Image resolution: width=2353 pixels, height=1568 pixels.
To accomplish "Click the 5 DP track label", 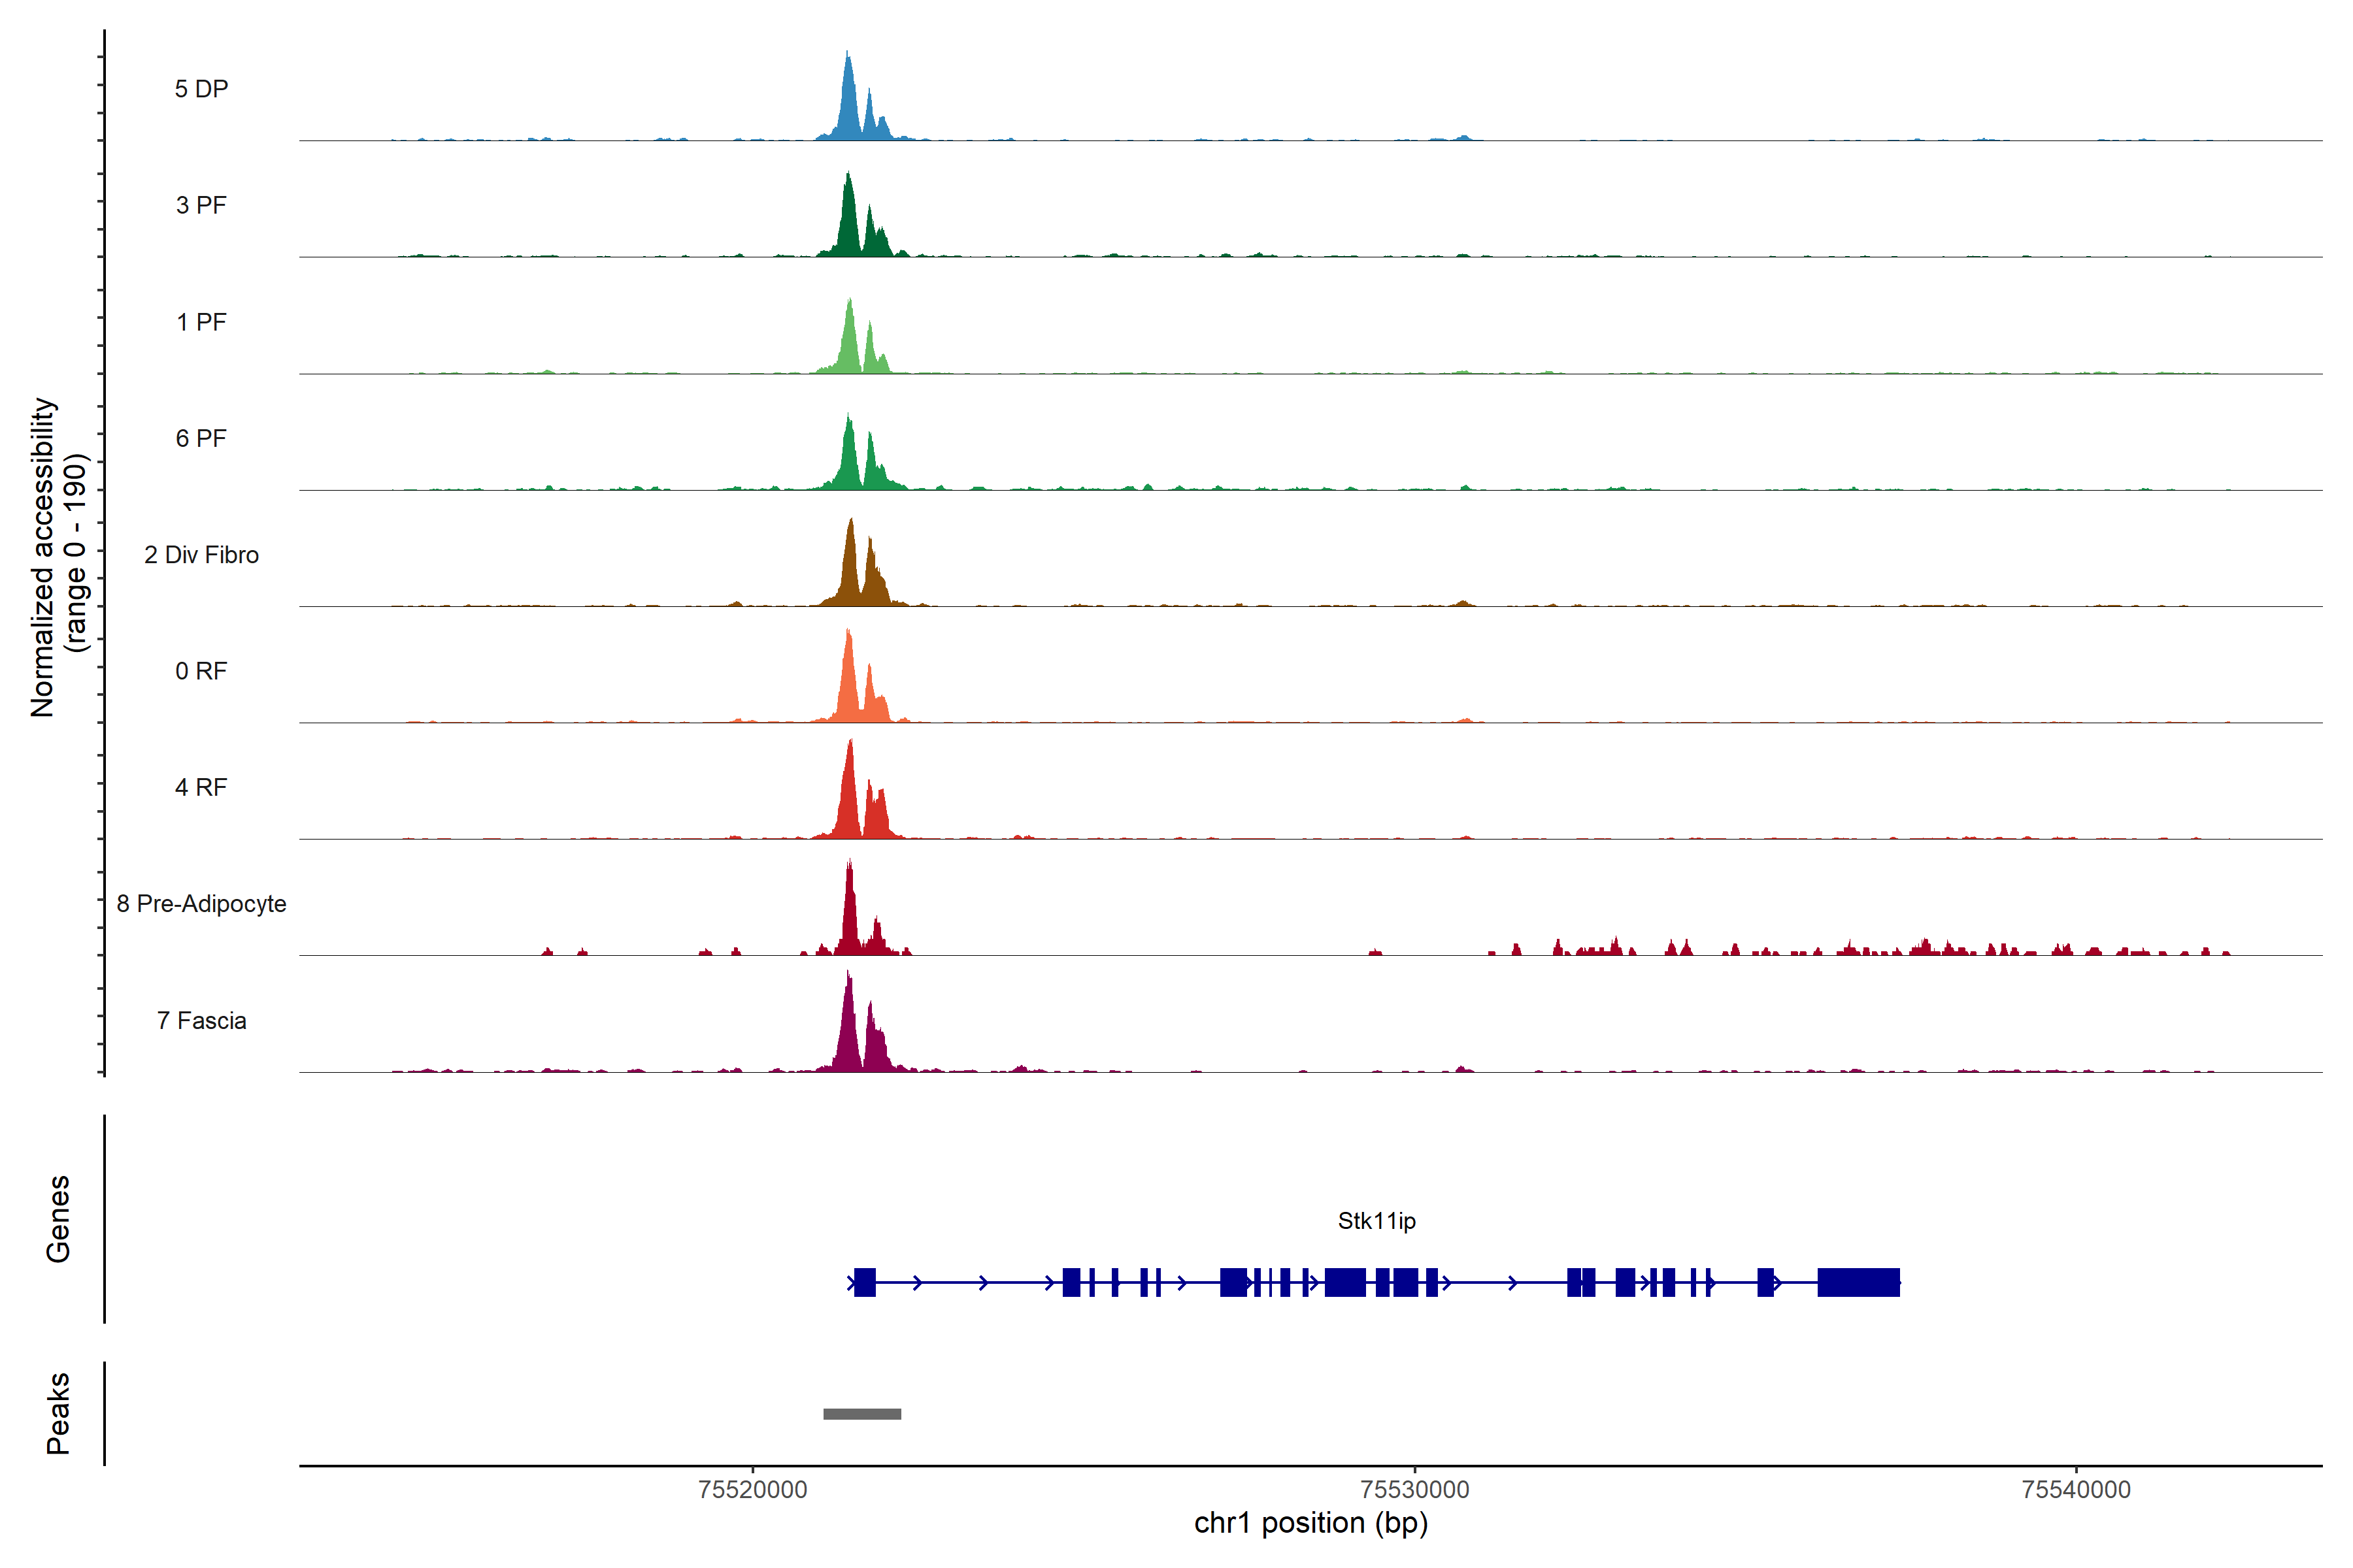I will (201, 89).
